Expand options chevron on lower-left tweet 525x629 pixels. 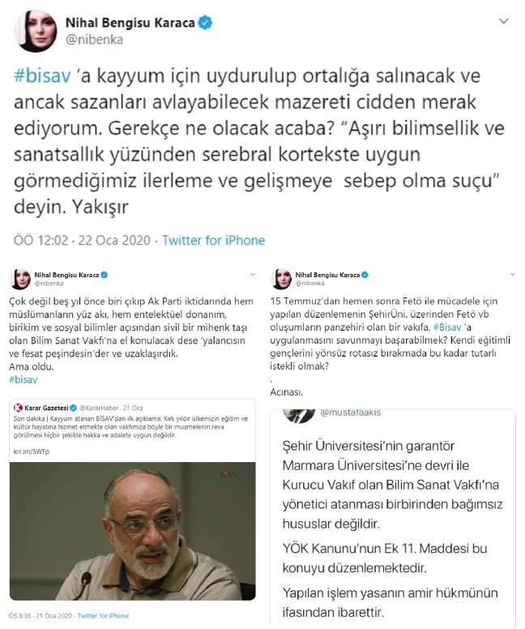[253, 275]
